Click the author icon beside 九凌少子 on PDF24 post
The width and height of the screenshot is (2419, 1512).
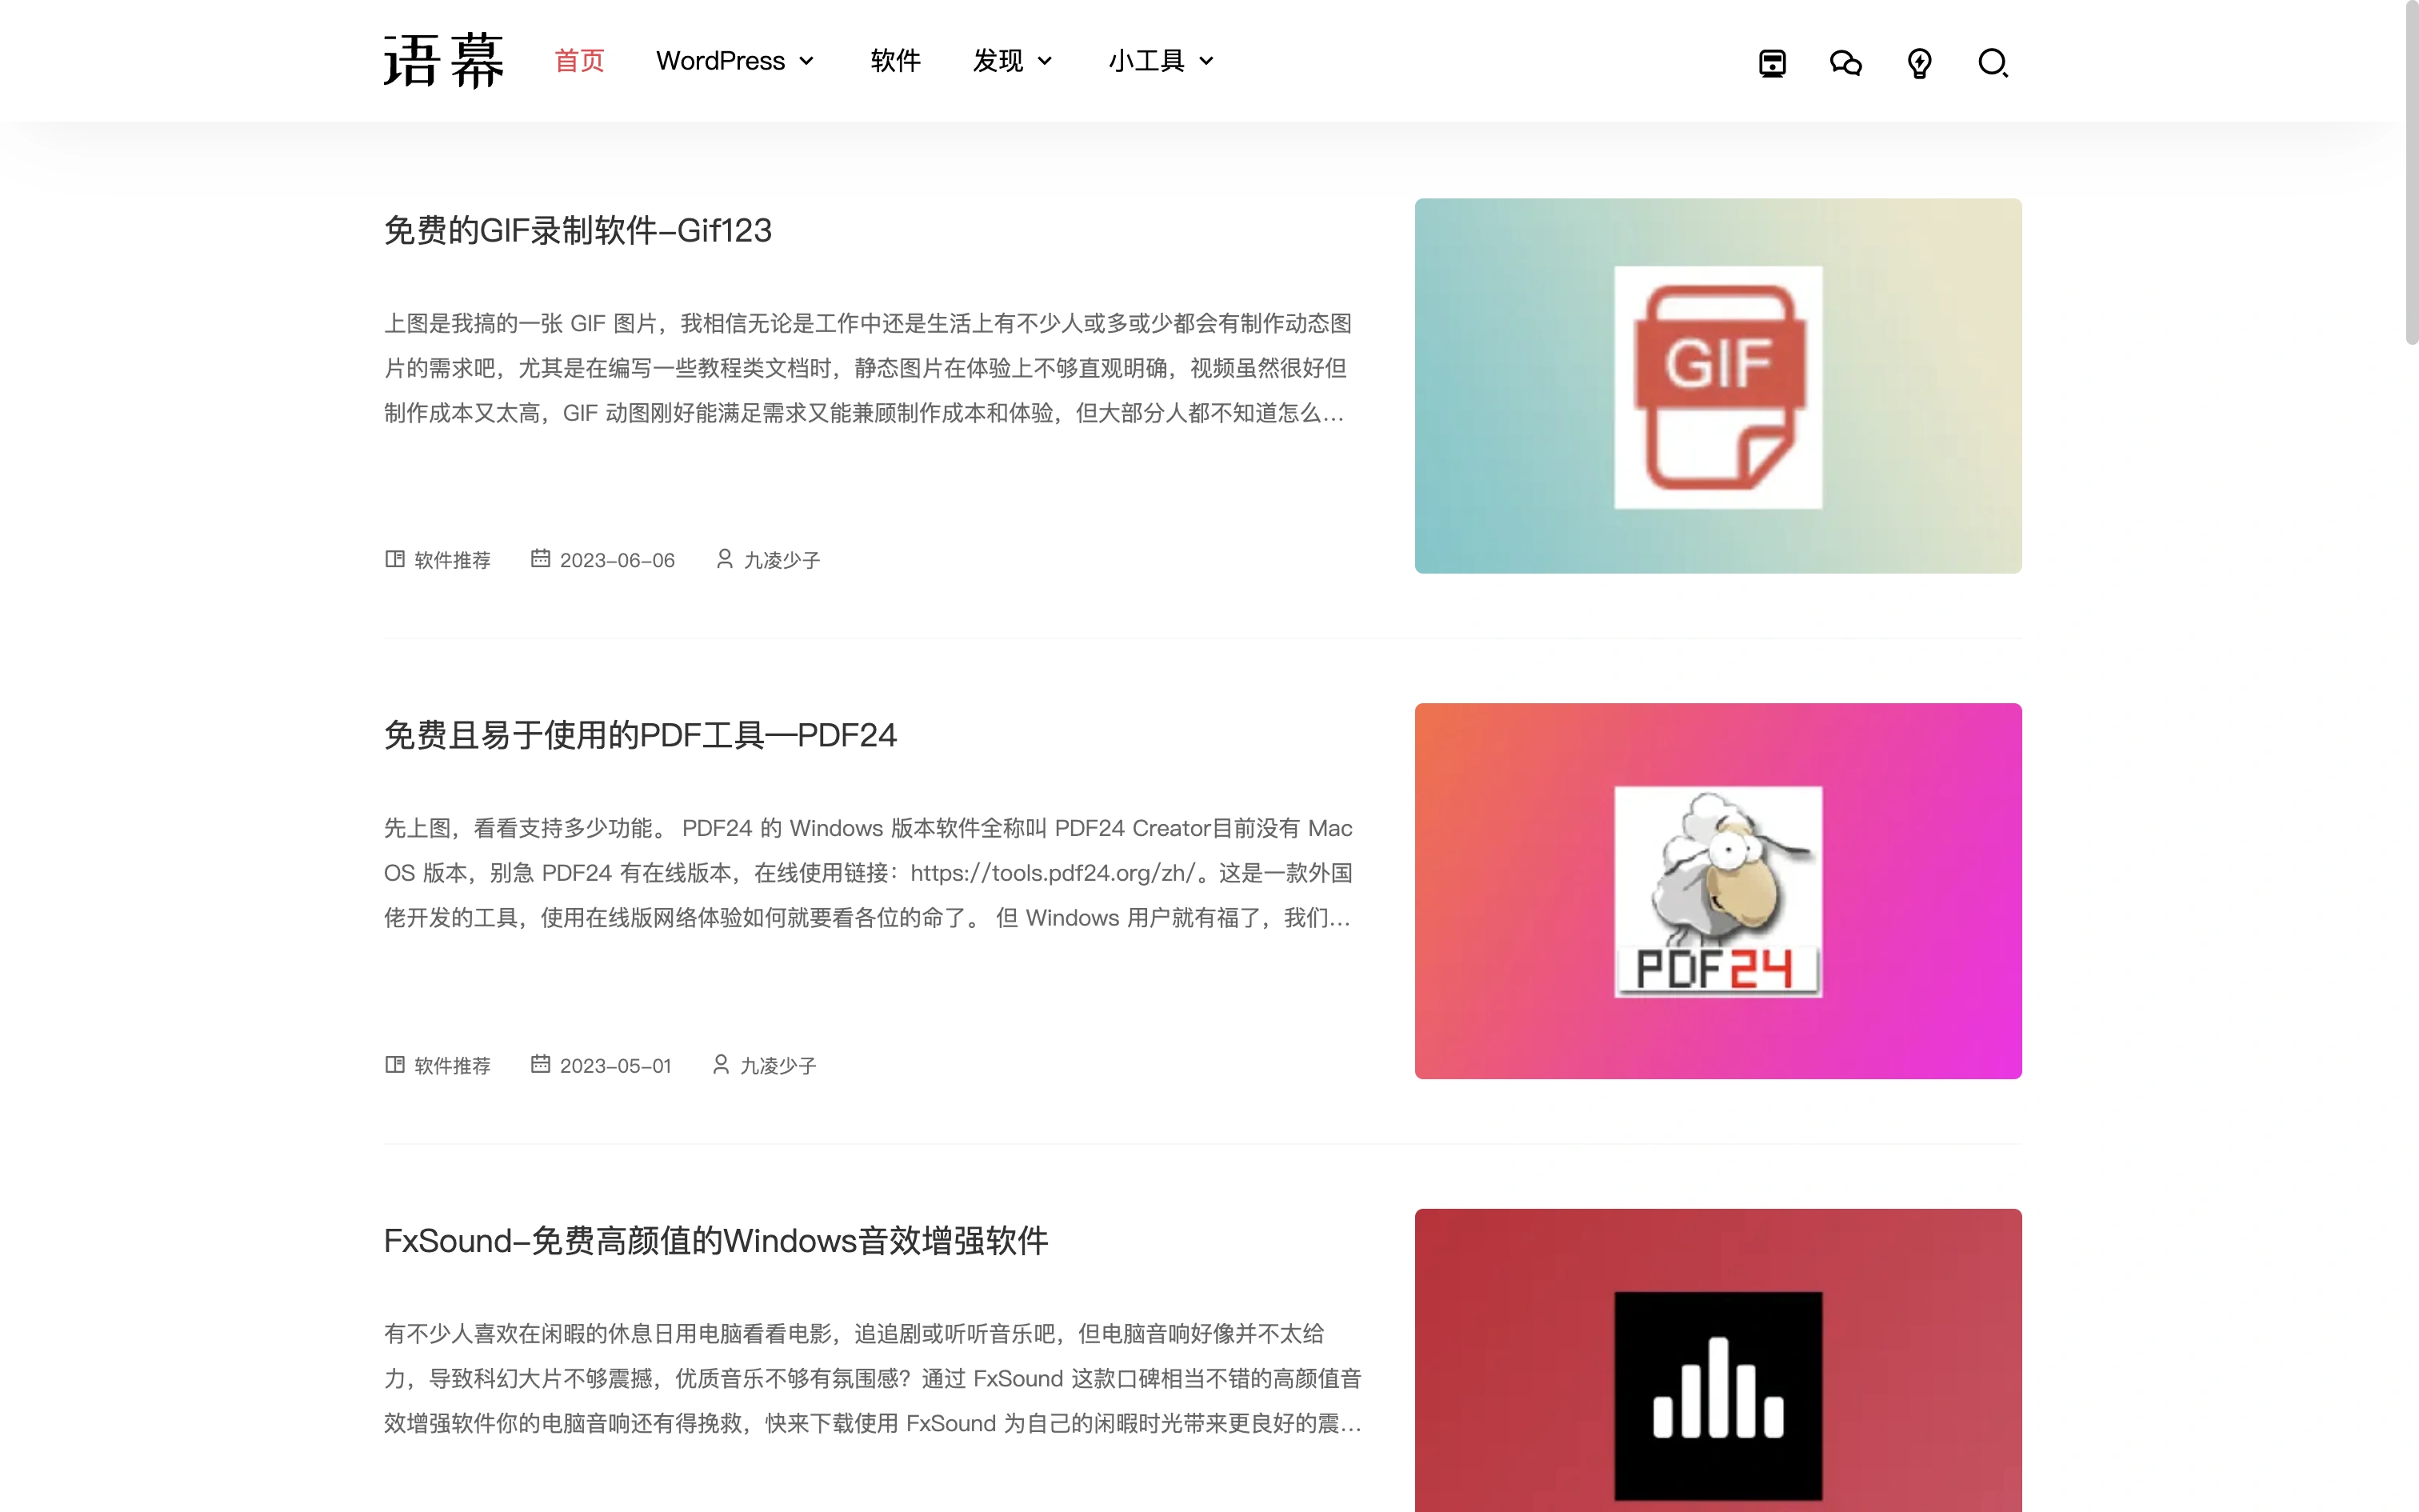click(x=721, y=1065)
